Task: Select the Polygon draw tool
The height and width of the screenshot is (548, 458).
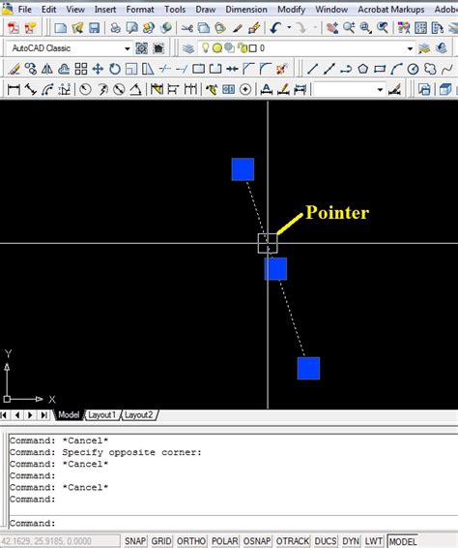Action: (x=362, y=69)
